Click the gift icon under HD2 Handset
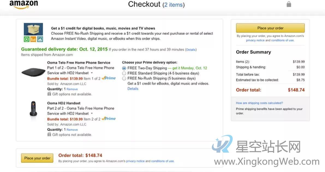 [x=49, y=134]
